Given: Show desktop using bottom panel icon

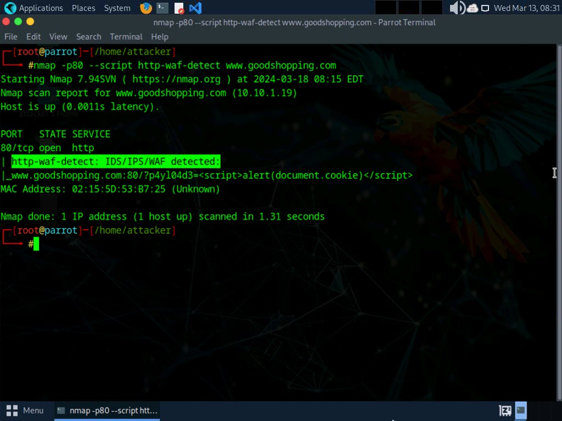Looking at the screenshot, I should [505, 410].
